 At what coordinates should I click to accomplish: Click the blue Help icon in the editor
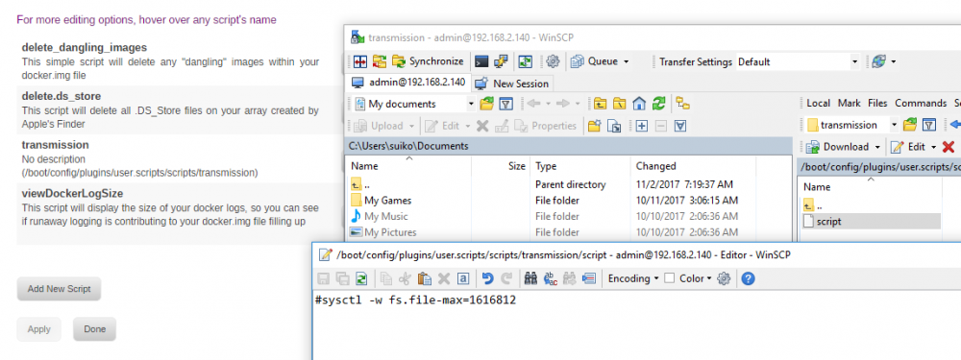pyautogui.click(x=748, y=278)
